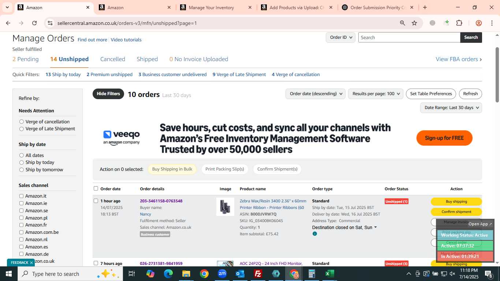Open Calculator from the taskbar
Screen dimensions: 500x281
(312, 274)
